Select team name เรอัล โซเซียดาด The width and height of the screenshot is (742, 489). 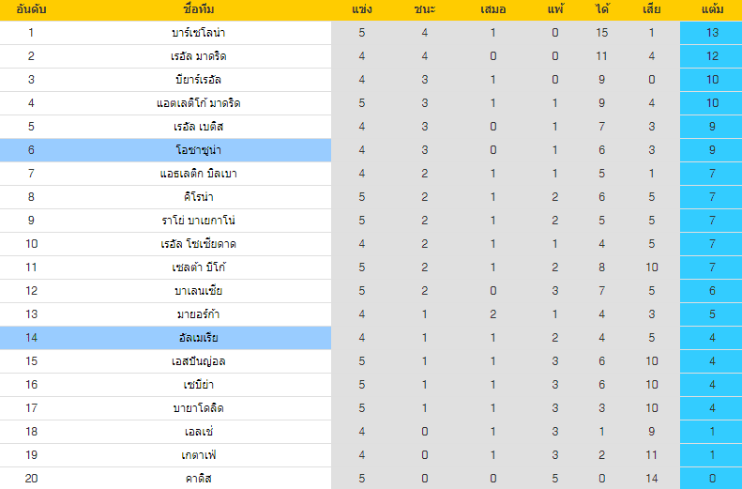(x=199, y=244)
